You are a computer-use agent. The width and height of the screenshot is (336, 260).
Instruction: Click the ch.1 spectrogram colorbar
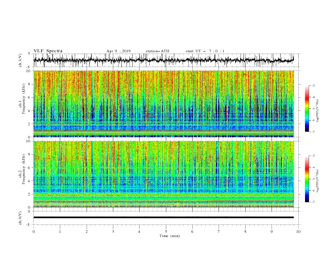coord(307,109)
